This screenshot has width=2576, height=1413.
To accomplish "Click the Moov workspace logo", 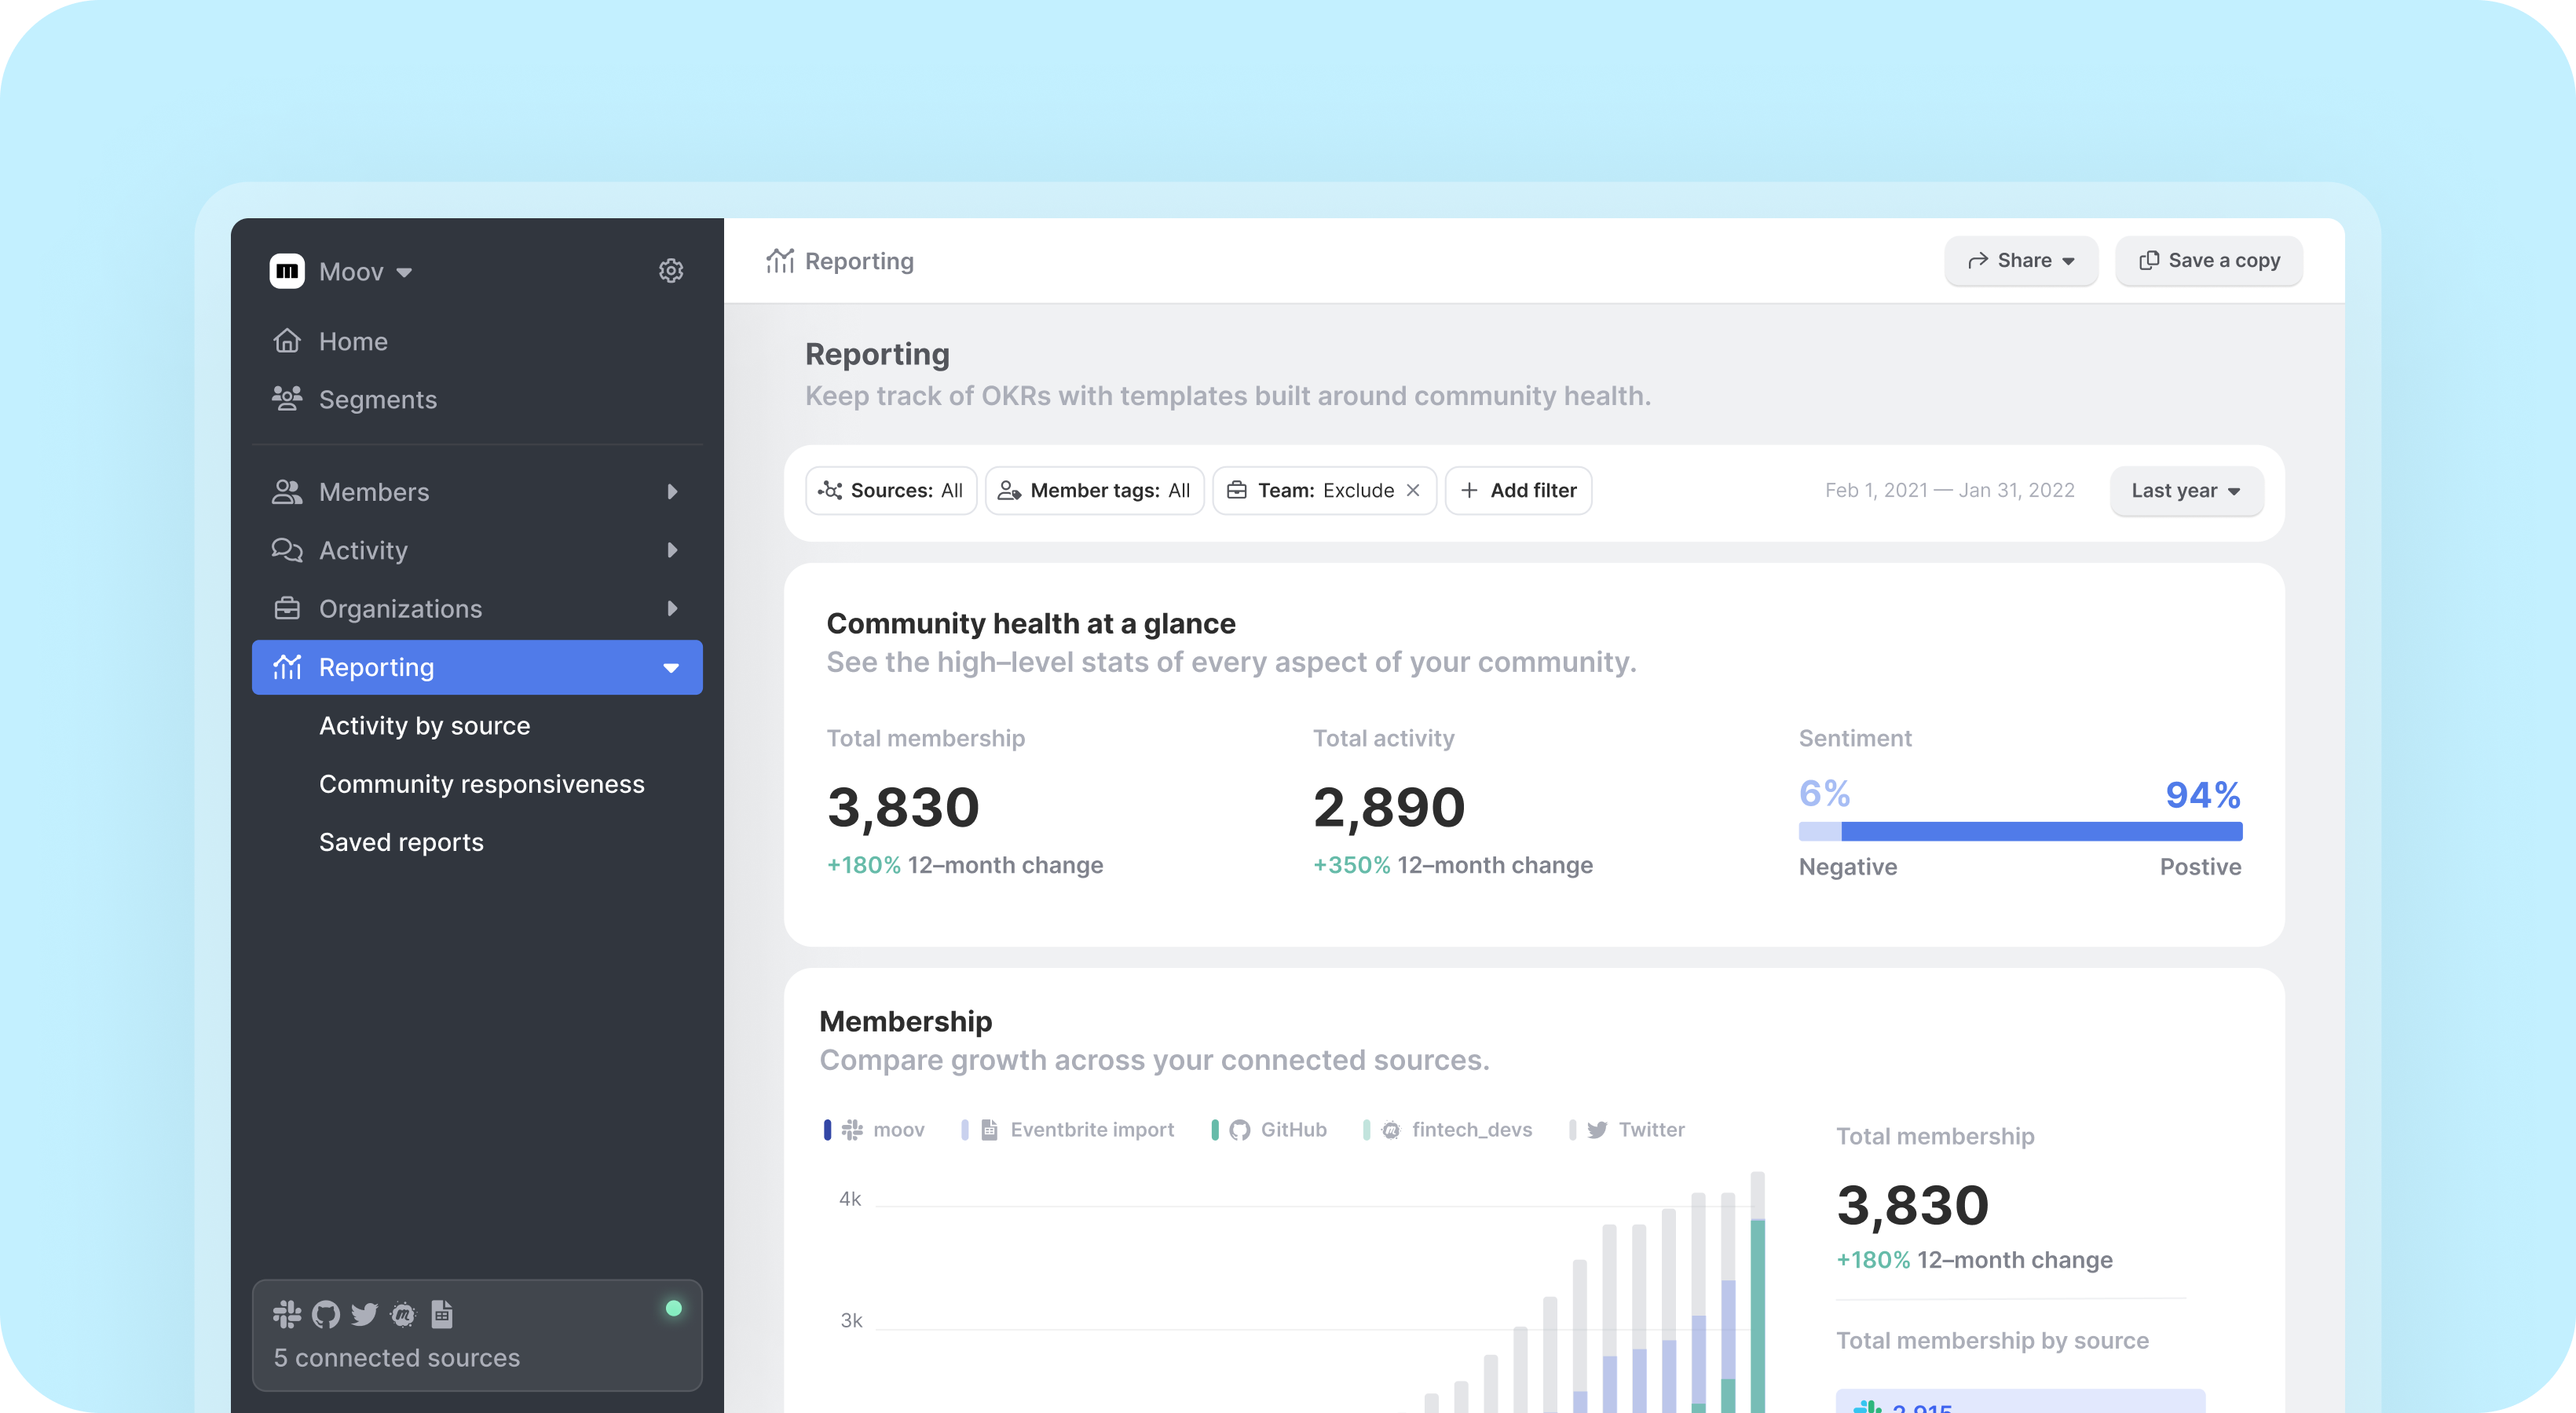I will click(x=287, y=271).
